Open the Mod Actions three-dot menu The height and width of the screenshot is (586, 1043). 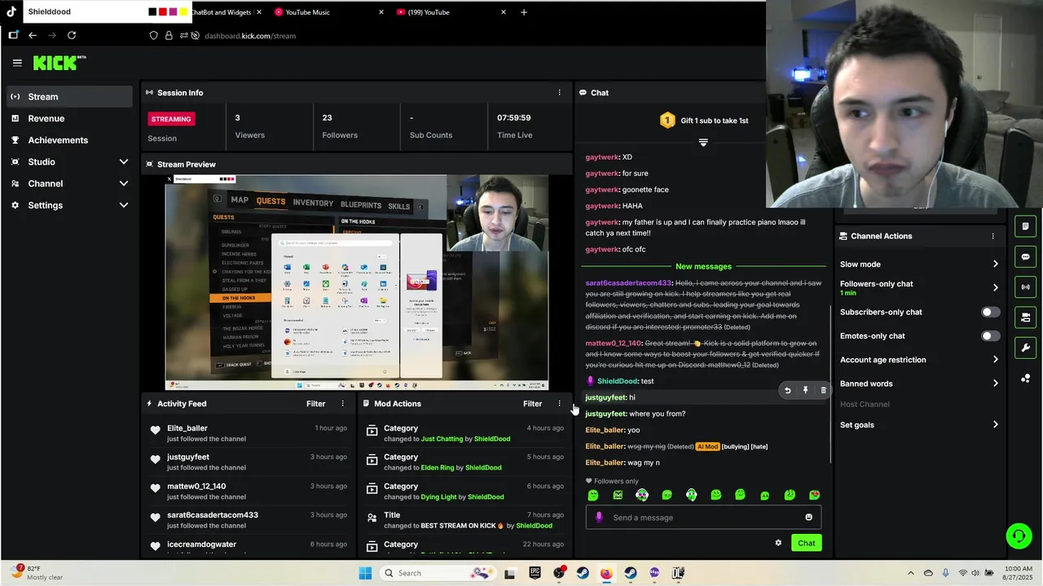559,404
